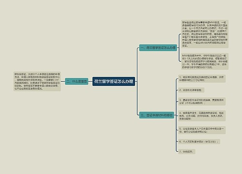Select item 4 about current student proof
242x174 pixels.
pos(202,116)
